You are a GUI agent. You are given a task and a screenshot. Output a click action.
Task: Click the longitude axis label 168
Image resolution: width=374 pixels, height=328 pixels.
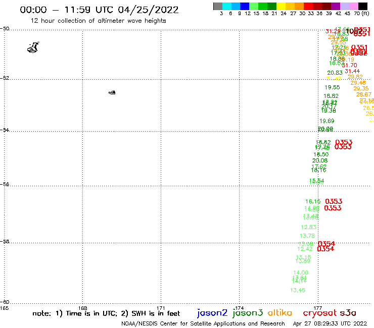tap(82, 308)
